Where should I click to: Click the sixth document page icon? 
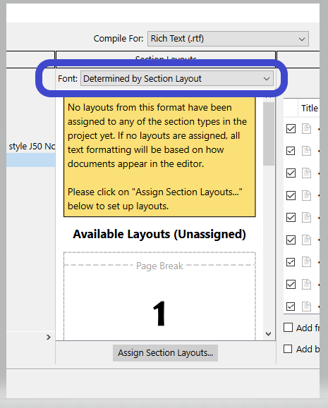click(306, 240)
